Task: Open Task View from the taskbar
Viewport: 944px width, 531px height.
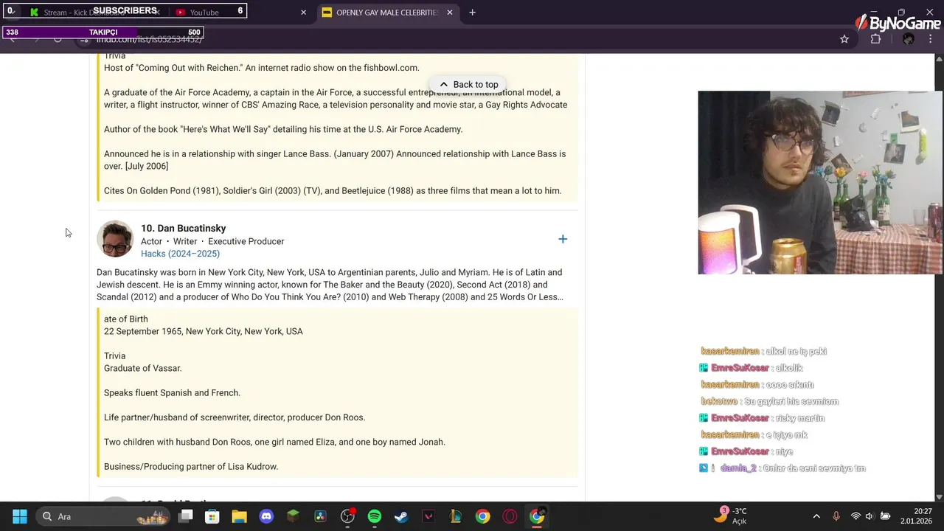Action: click(x=186, y=516)
